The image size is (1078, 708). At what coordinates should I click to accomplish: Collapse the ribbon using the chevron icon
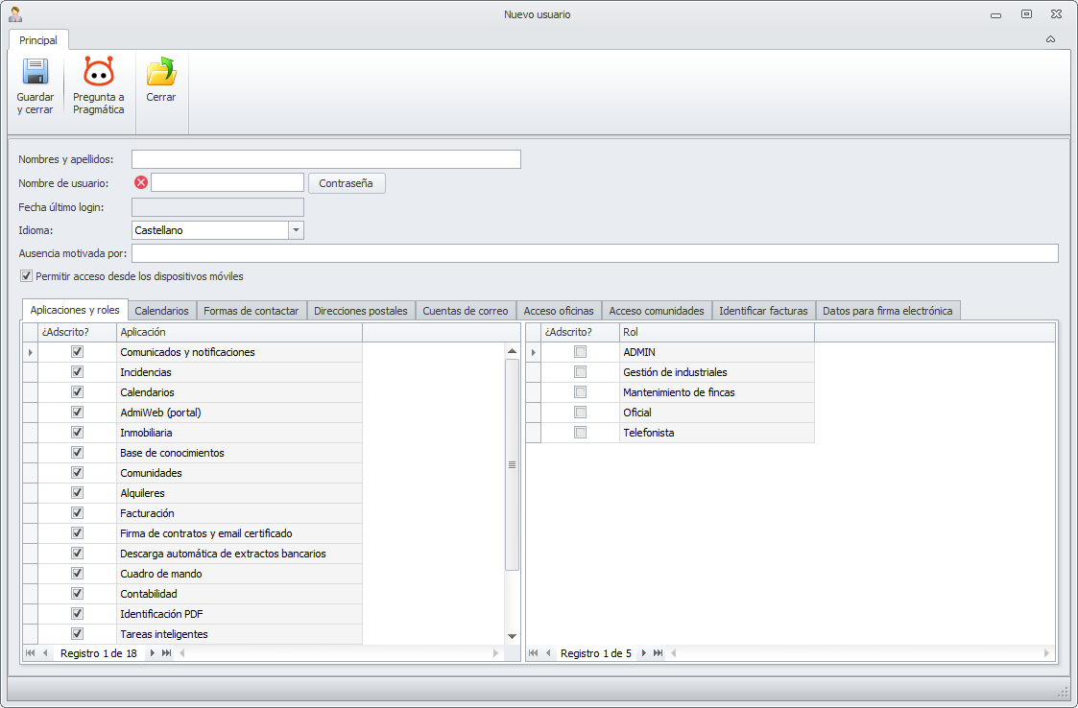coord(1050,39)
